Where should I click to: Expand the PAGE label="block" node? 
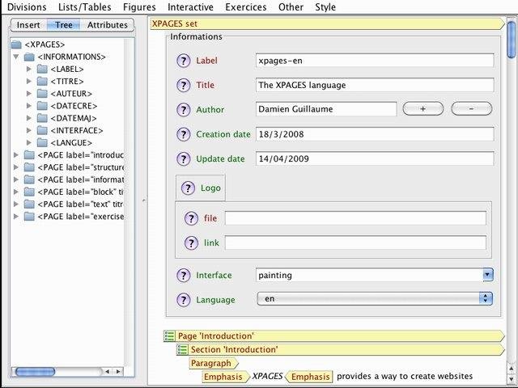click(x=17, y=192)
